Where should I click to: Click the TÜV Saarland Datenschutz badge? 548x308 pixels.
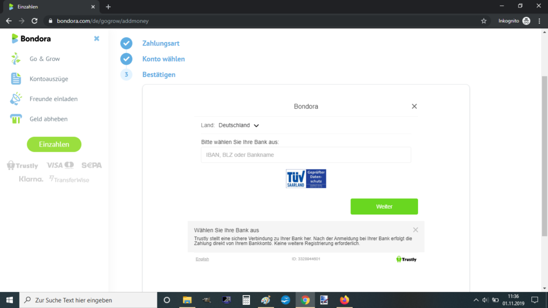(306, 179)
